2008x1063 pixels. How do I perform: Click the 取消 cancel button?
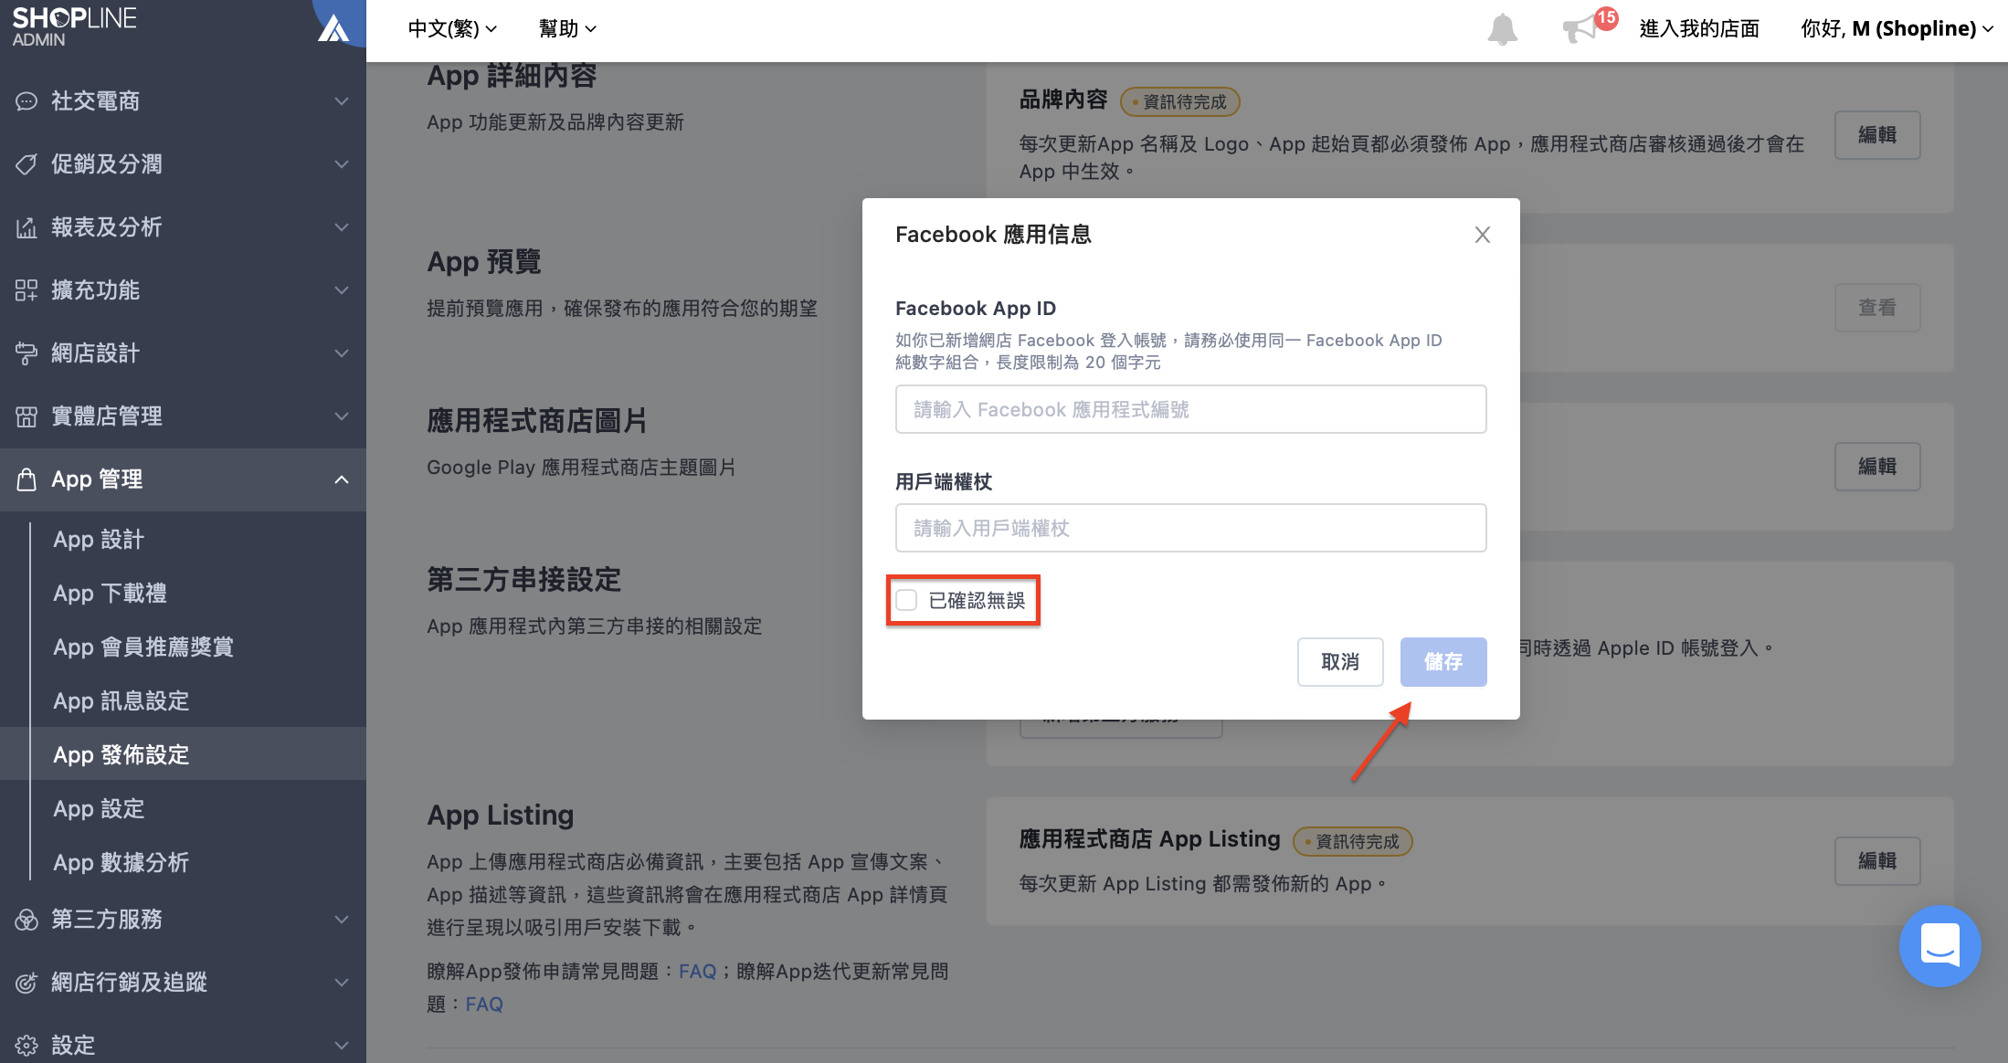pyautogui.click(x=1340, y=662)
